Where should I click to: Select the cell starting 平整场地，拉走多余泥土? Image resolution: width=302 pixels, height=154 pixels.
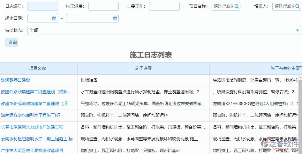coord(143,104)
